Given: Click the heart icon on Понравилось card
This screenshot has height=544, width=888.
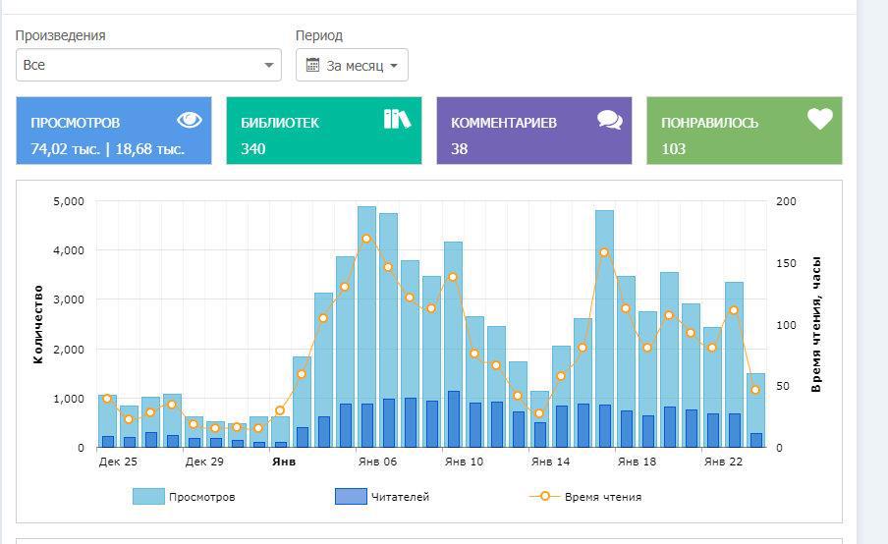Looking at the screenshot, I should click(819, 120).
